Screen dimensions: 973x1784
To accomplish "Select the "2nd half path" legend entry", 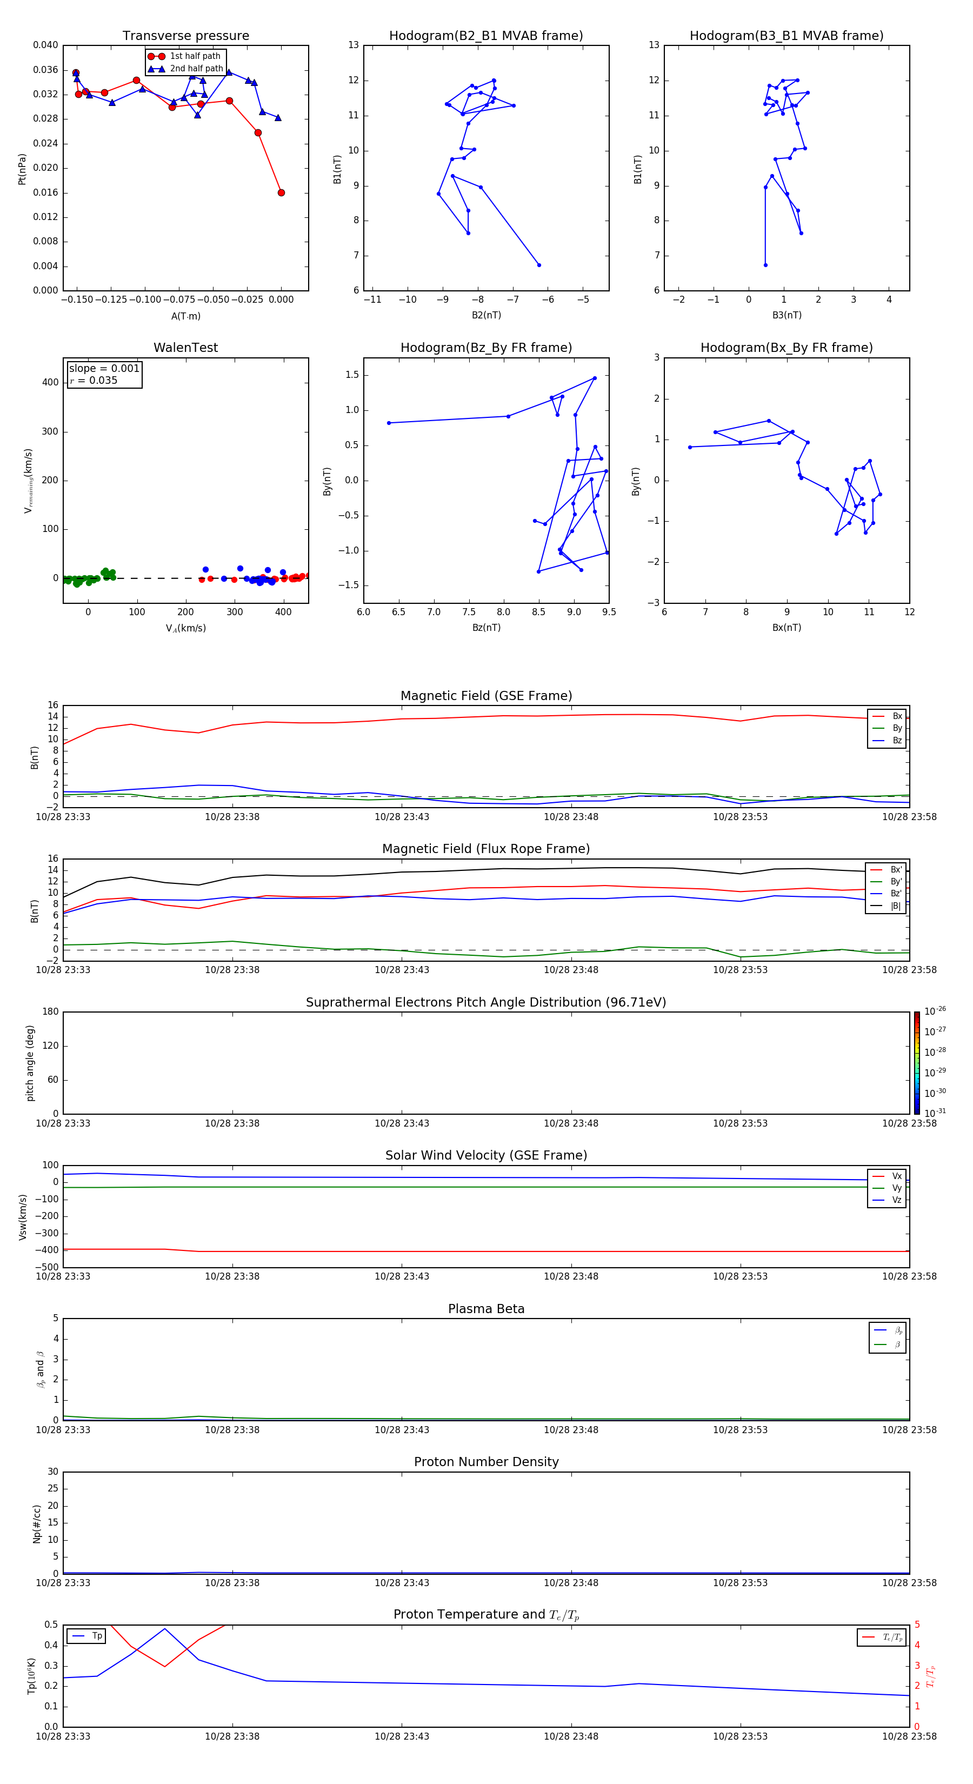I will coord(185,69).
